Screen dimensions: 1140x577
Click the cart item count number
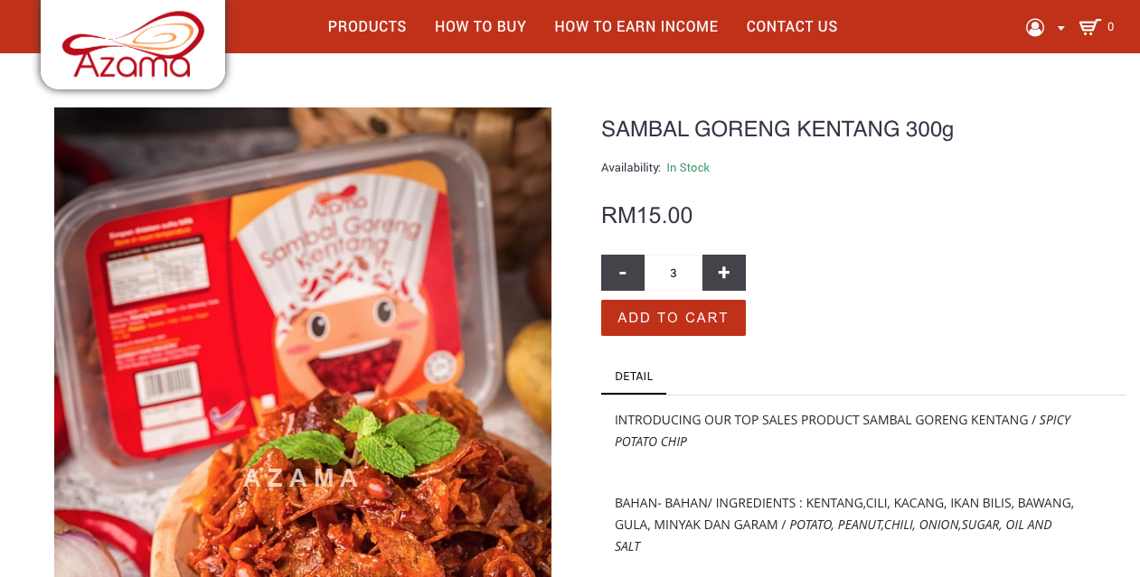(x=1111, y=27)
